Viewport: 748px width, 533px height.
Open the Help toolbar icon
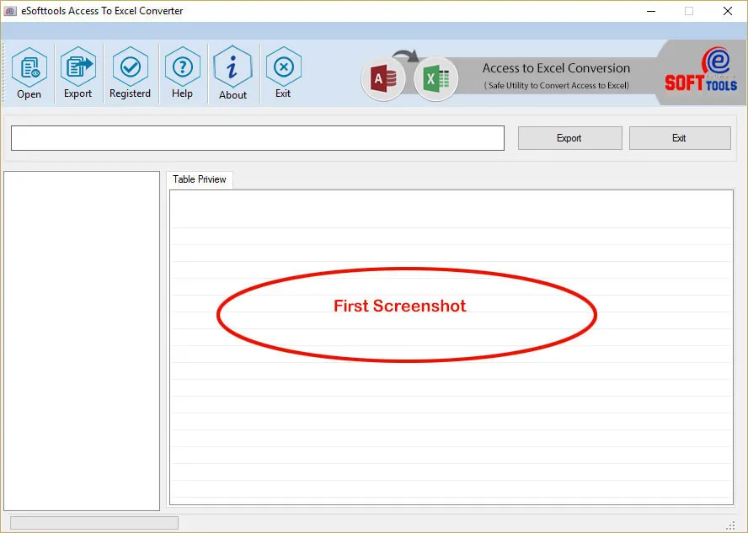coord(182,73)
